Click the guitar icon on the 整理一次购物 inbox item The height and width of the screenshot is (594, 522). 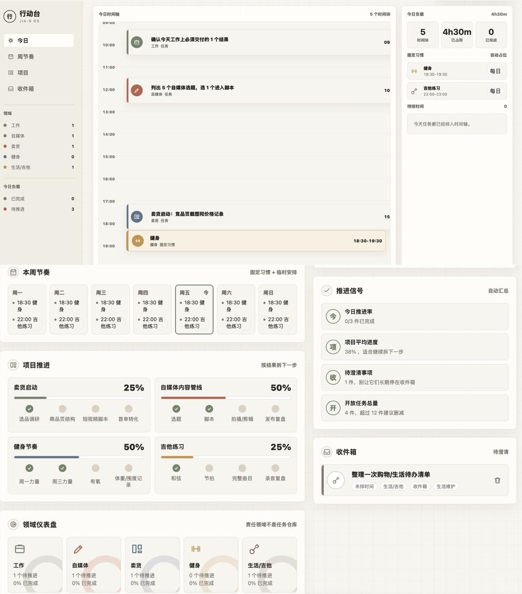[336, 480]
